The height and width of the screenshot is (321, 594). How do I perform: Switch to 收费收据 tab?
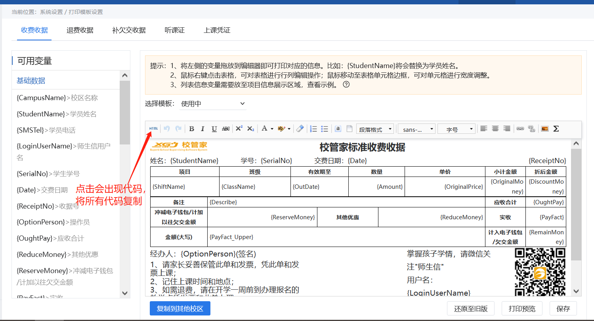pyautogui.click(x=34, y=30)
